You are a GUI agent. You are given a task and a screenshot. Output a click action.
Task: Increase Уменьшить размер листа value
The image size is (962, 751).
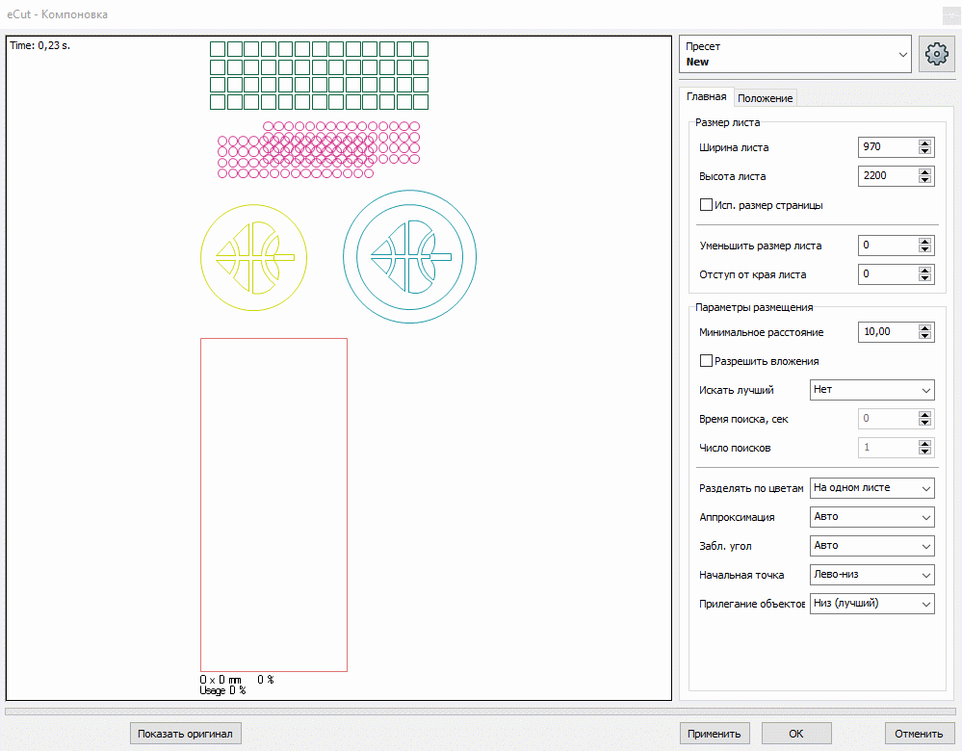925,241
